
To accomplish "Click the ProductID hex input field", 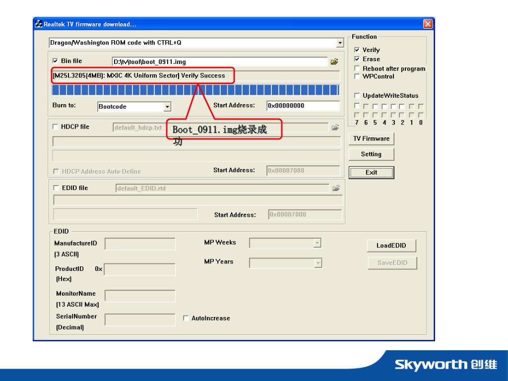I will [139, 269].
